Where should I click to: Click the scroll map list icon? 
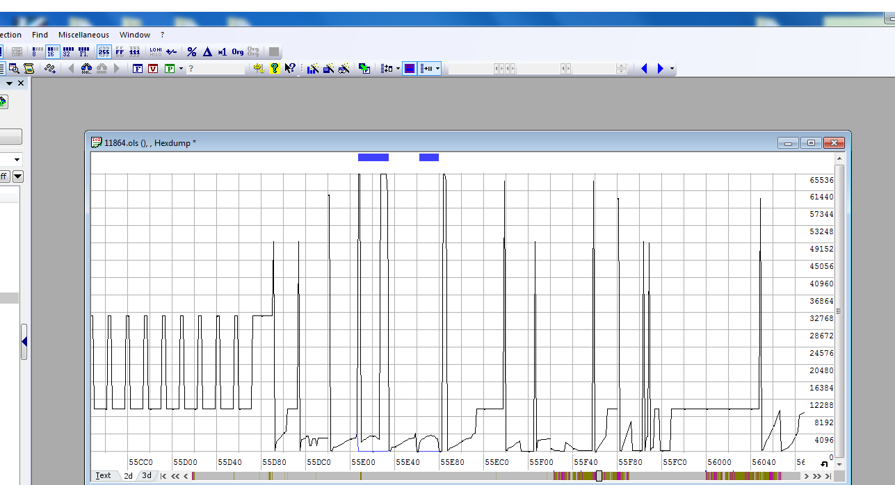pos(29,69)
